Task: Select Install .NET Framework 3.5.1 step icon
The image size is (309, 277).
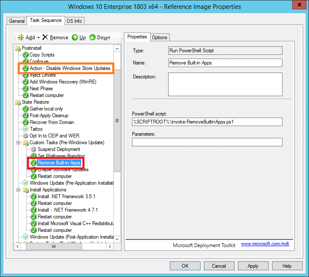Action: 34,196
